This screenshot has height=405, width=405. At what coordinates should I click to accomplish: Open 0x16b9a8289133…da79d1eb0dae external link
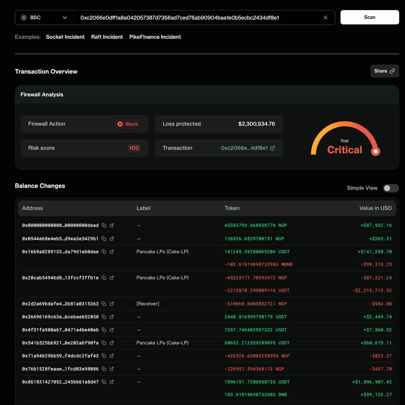[x=112, y=252]
